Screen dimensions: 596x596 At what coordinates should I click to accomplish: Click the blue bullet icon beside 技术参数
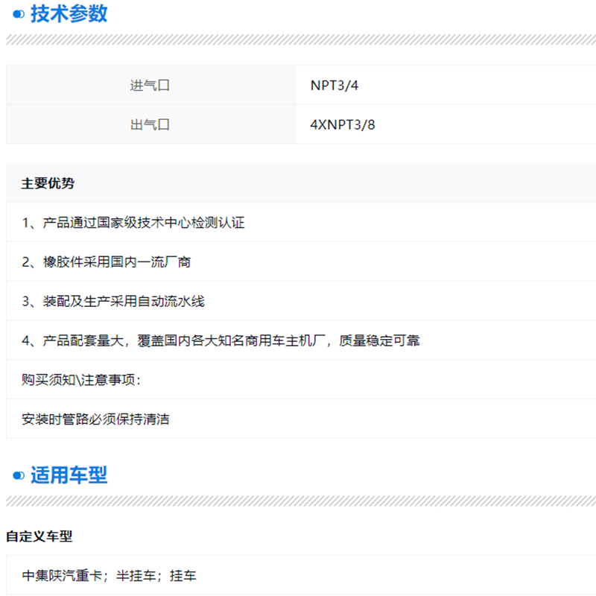[19, 14]
